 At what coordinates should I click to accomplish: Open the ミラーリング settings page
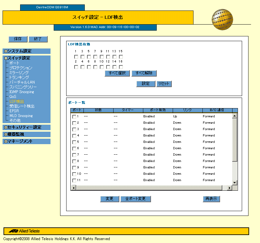click(x=19, y=73)
